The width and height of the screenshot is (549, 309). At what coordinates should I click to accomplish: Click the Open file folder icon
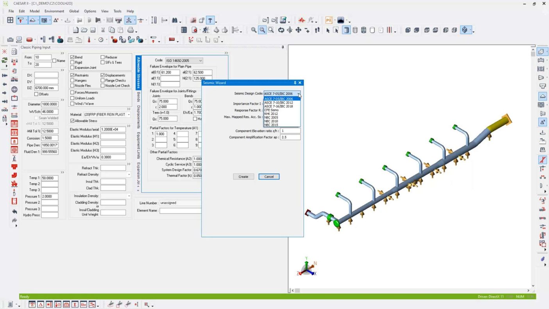point(84,30)
